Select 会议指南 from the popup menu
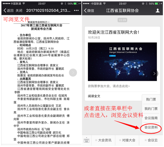 coord(151,118)
